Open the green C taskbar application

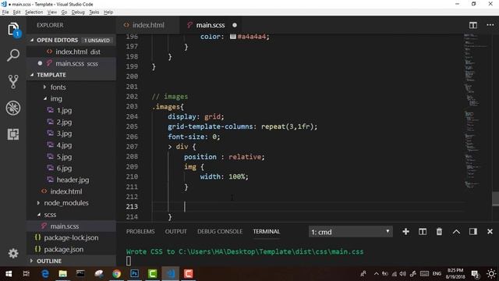153,274
